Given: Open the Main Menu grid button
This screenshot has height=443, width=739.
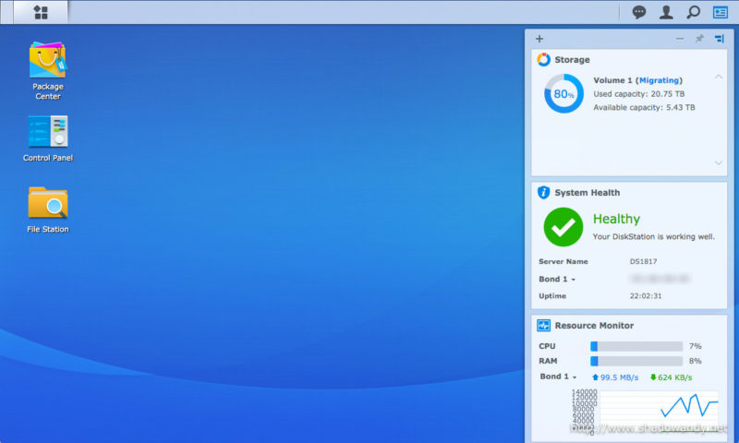Looking at the screenshot, I should 41,12.
